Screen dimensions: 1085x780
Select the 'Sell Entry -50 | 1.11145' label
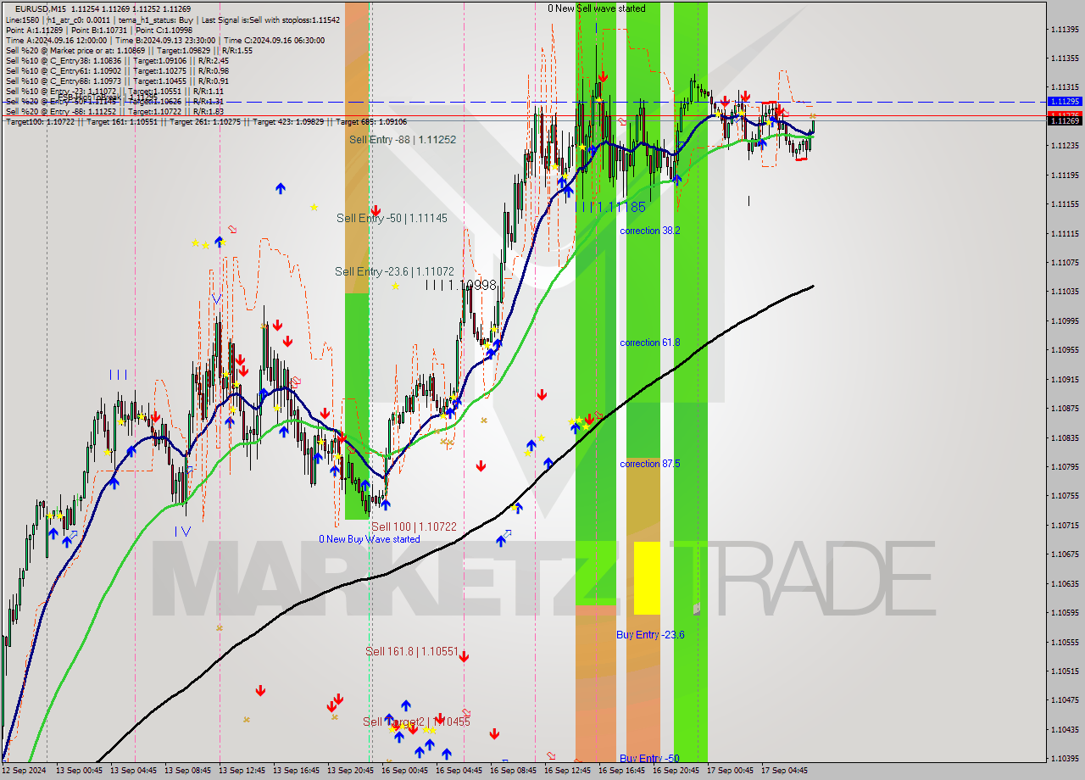[392, 218]
